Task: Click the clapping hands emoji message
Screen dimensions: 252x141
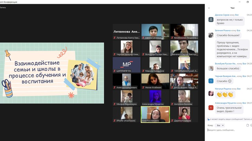Action: (225, 95)
